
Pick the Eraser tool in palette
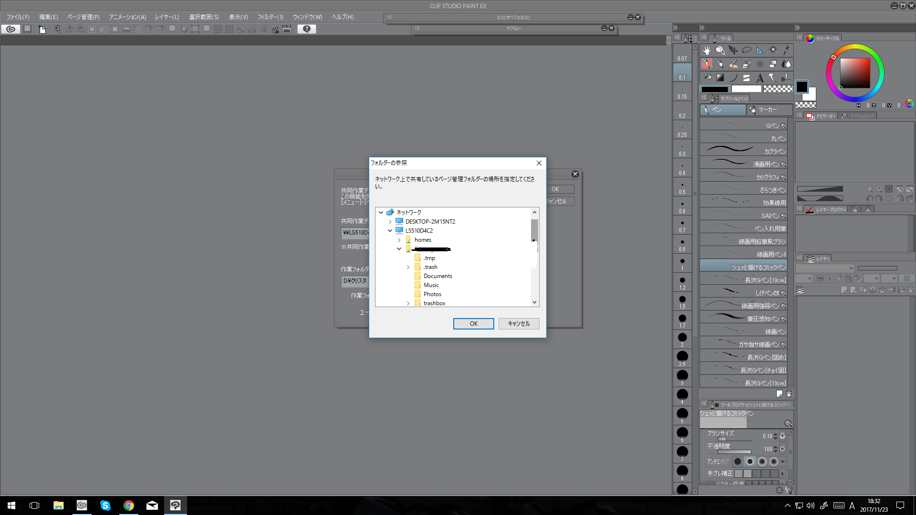773,64
